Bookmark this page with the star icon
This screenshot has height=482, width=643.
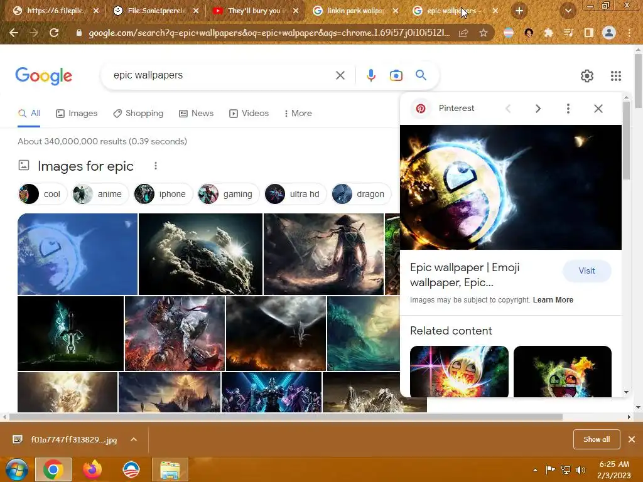click(483, 33)
